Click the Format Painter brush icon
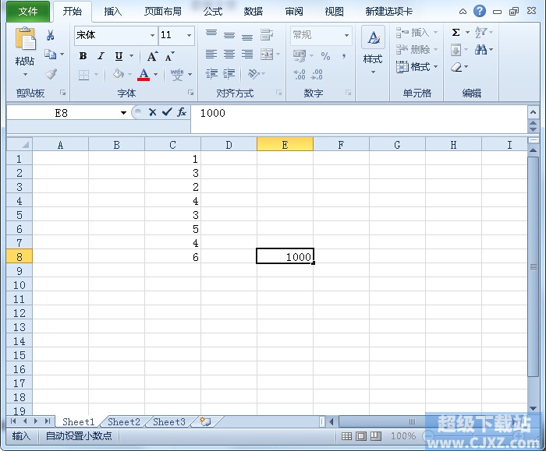 pyautogui.click(x=51, y=74)
